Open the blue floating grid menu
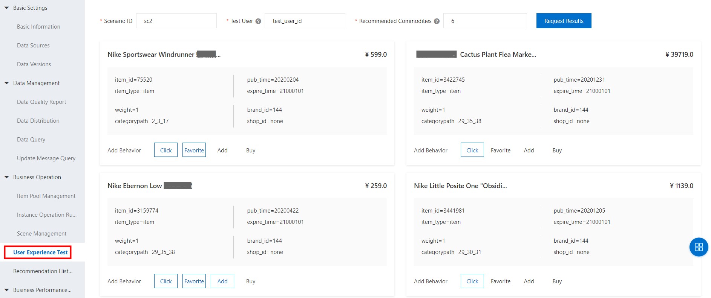Image resolution: width=711 pixels, height=298 pixels. pyautogui.click(x=699, y=247)
